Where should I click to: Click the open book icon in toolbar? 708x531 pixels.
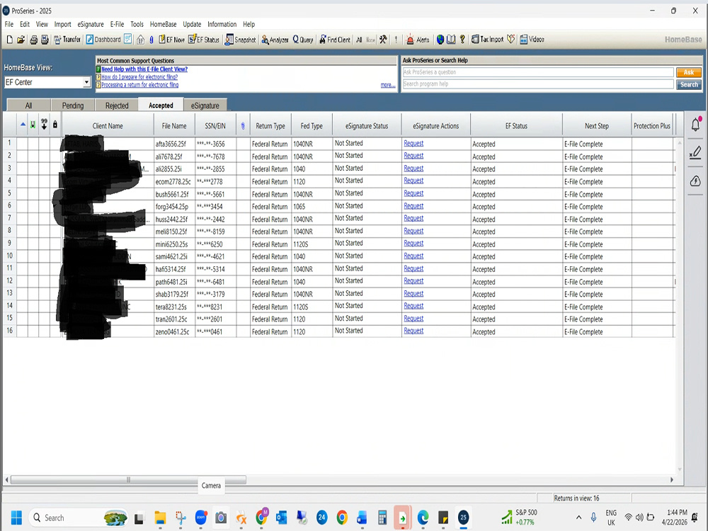451,40
